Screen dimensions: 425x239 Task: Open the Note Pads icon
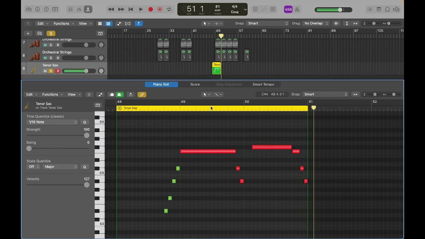(379, 9)
